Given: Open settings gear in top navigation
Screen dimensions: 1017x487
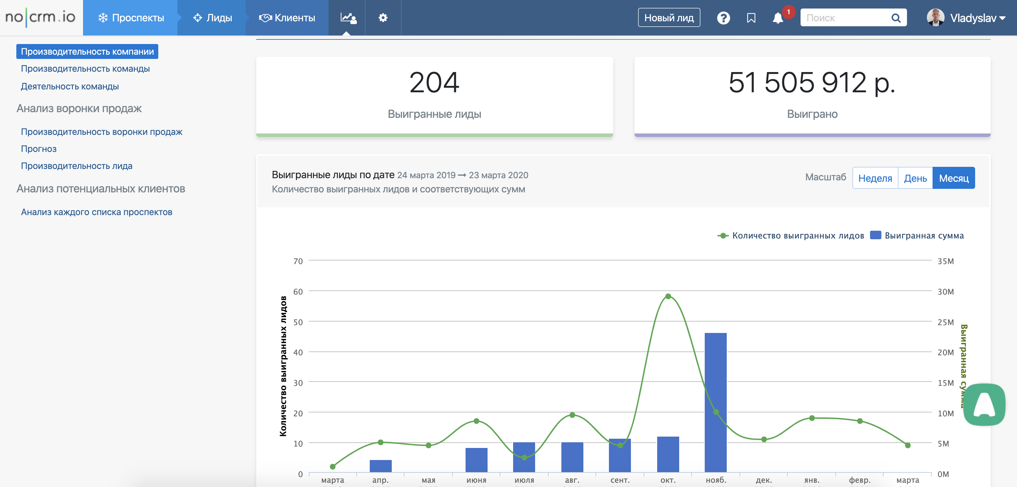Looking at the screenshot, I should pos(383,18).
